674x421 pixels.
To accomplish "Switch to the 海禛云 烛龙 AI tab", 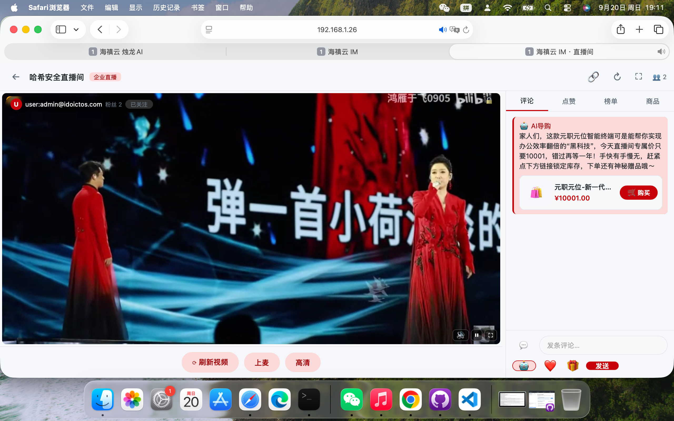I will coord(116,52).
